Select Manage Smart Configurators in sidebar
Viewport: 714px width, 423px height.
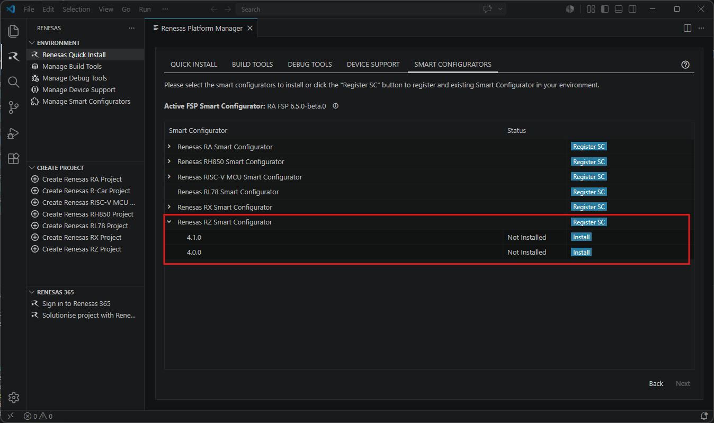click(x=85, y=101)
